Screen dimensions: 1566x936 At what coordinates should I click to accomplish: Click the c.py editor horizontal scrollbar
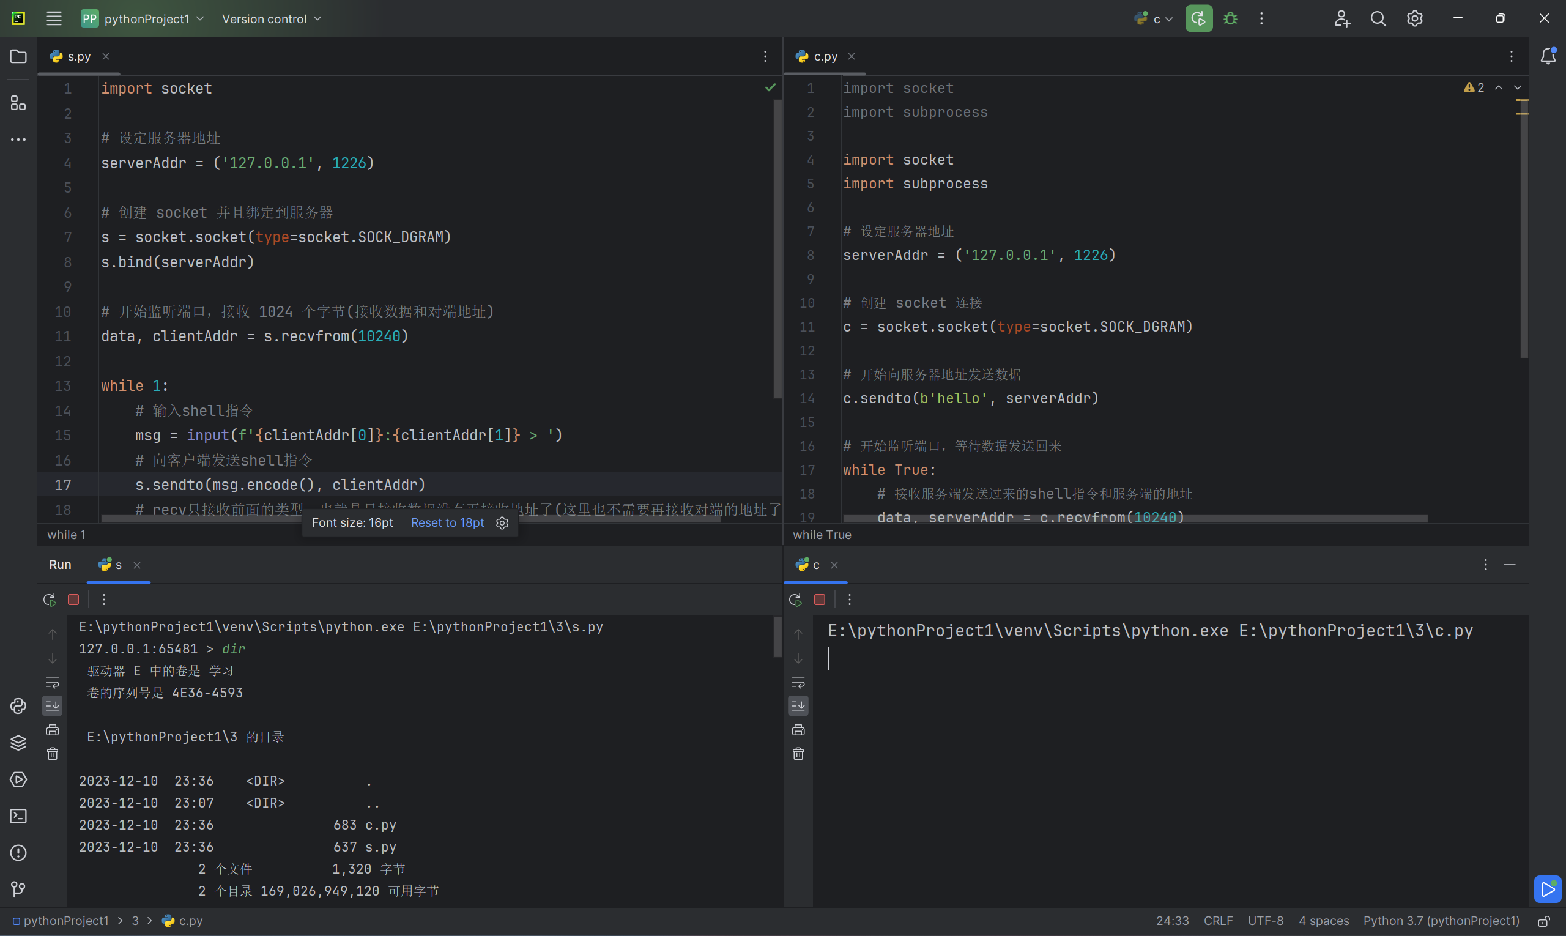tap(1135, 518)
